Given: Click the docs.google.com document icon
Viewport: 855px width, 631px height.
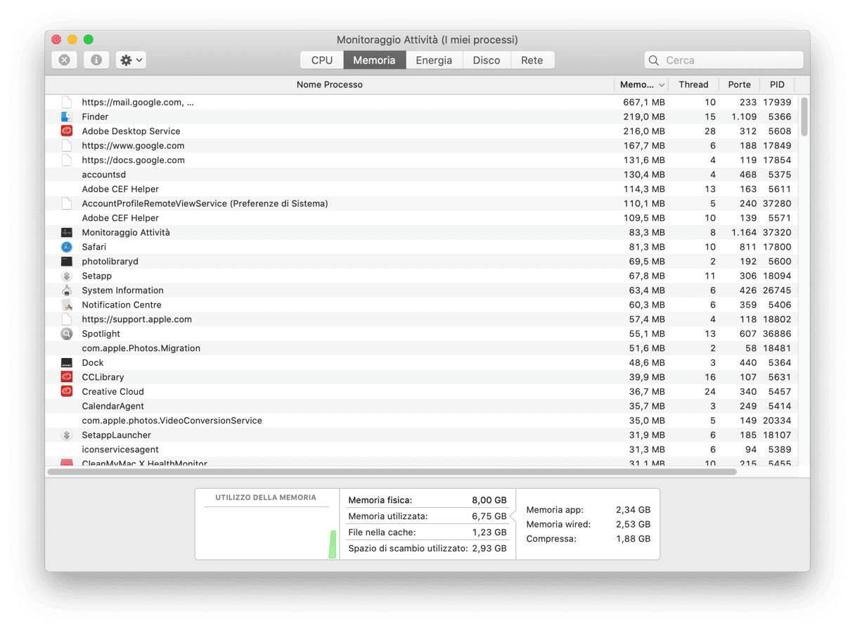Looking at the screenshot, I should click(67, 160).
